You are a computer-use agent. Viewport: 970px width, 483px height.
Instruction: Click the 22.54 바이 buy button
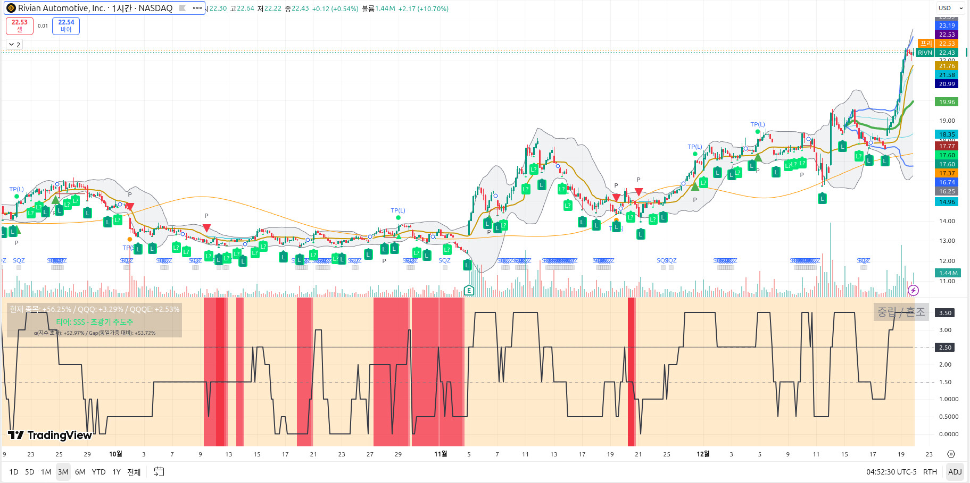coord(66,26)
